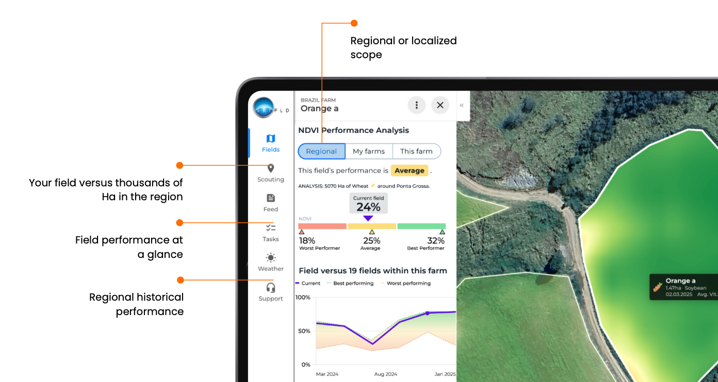
Task: Open the Support headset icon
Action: point(271,287)
